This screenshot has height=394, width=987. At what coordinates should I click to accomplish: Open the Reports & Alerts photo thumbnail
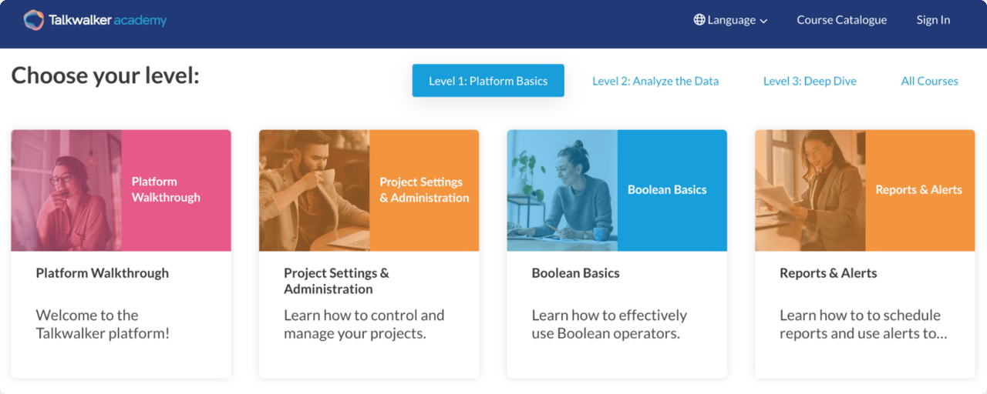(810, 190)
